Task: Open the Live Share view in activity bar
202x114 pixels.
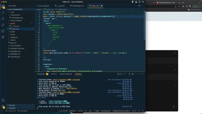Action: (x=3, y=37)
